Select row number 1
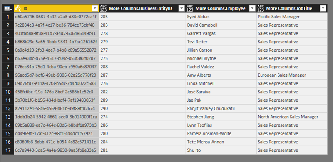The image size is (333, 162). click(8, 17)
